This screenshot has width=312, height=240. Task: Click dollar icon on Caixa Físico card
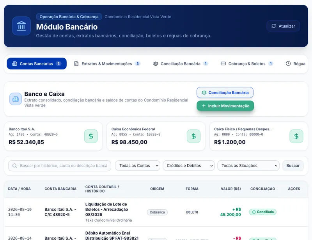coord(296,136)
